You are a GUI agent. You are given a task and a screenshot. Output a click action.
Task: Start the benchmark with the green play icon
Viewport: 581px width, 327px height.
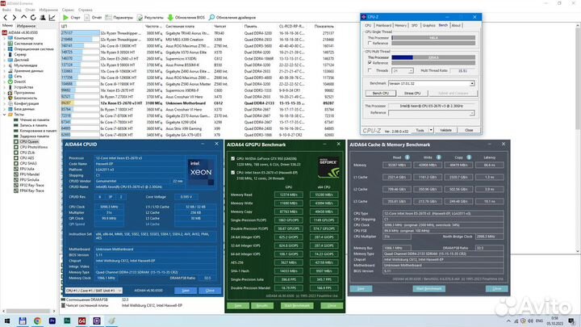(65, 18)
